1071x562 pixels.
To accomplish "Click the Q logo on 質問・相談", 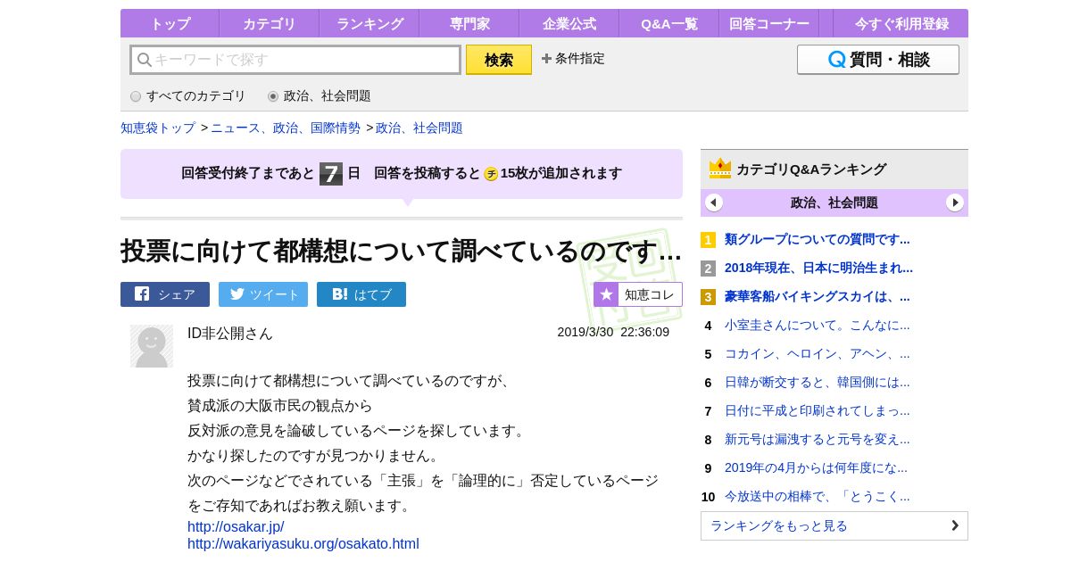I will pos(837,60).
